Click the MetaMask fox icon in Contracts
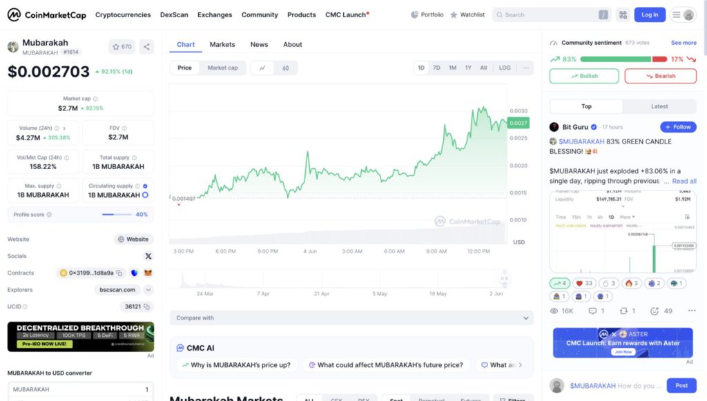The image size is (707, 401). pyautogui.click(x=148, y=273)
